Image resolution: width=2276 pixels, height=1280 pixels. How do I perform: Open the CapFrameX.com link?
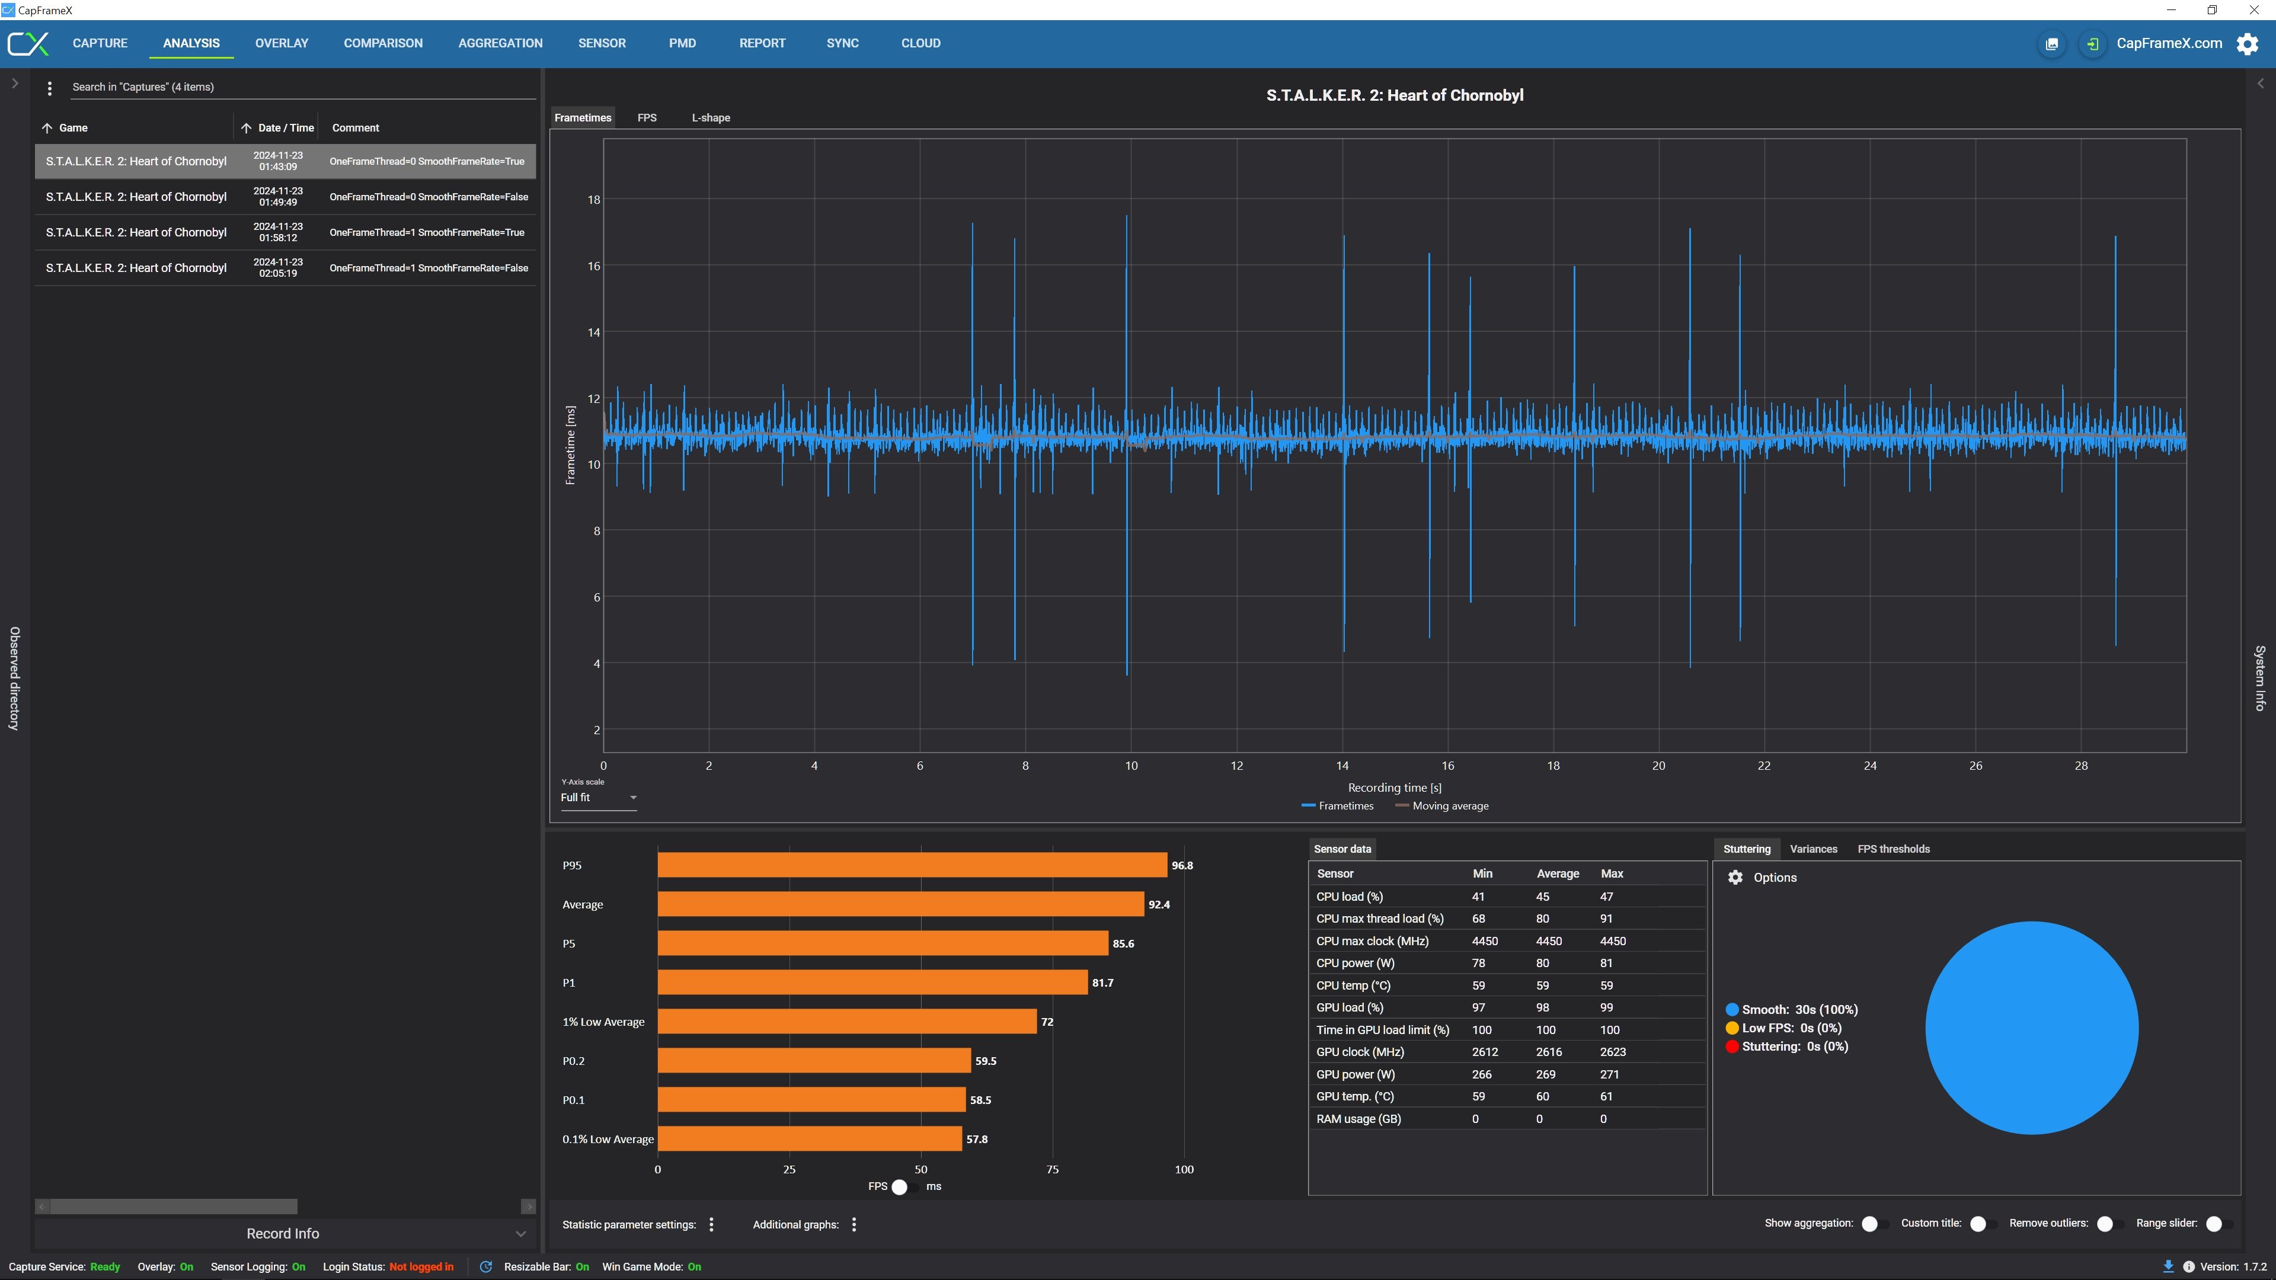pyautogui.click(x=2169, y=43)
